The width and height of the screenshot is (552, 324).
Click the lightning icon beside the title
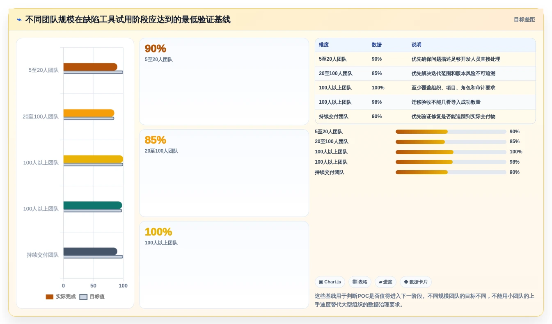19,20
